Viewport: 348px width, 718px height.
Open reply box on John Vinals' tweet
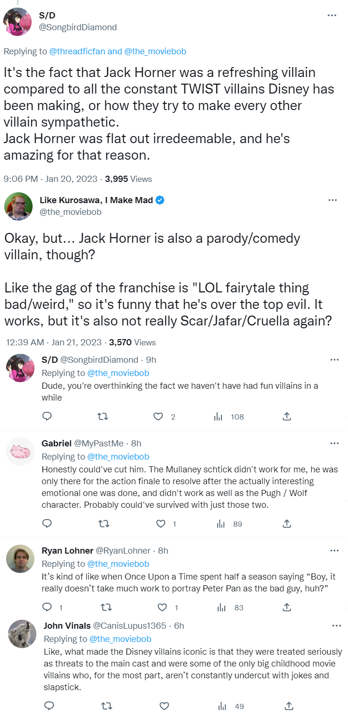click(49, 706)
